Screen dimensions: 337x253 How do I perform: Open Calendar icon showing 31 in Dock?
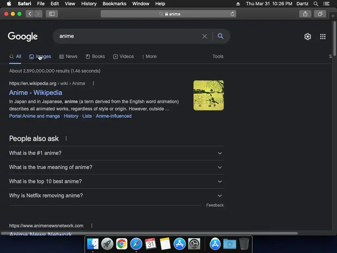(150, 244)
